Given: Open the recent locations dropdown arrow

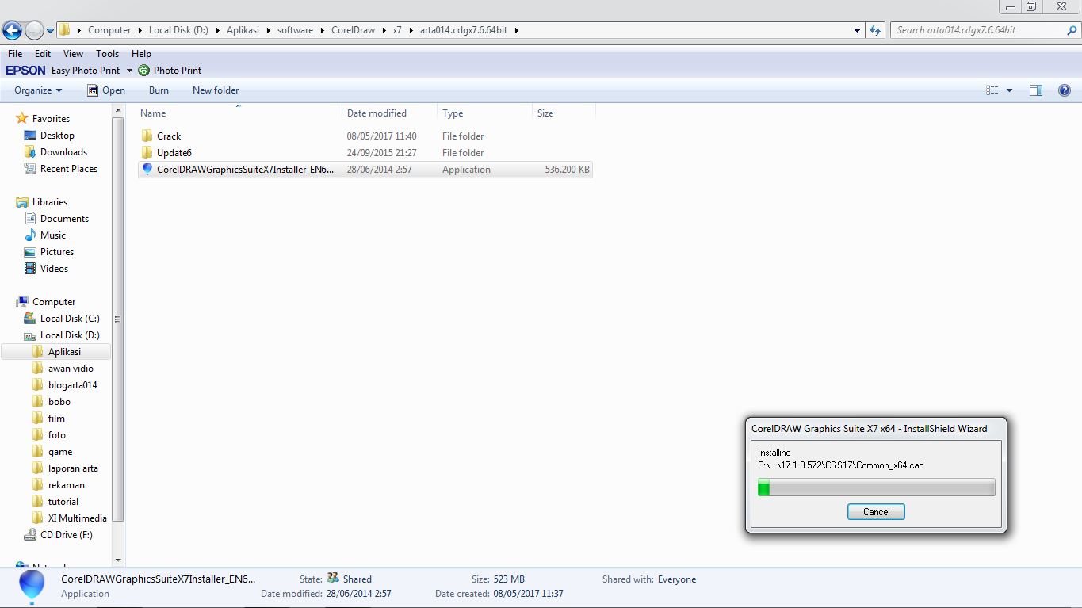Looking at the screenshot, I should [x=51, y=31].
